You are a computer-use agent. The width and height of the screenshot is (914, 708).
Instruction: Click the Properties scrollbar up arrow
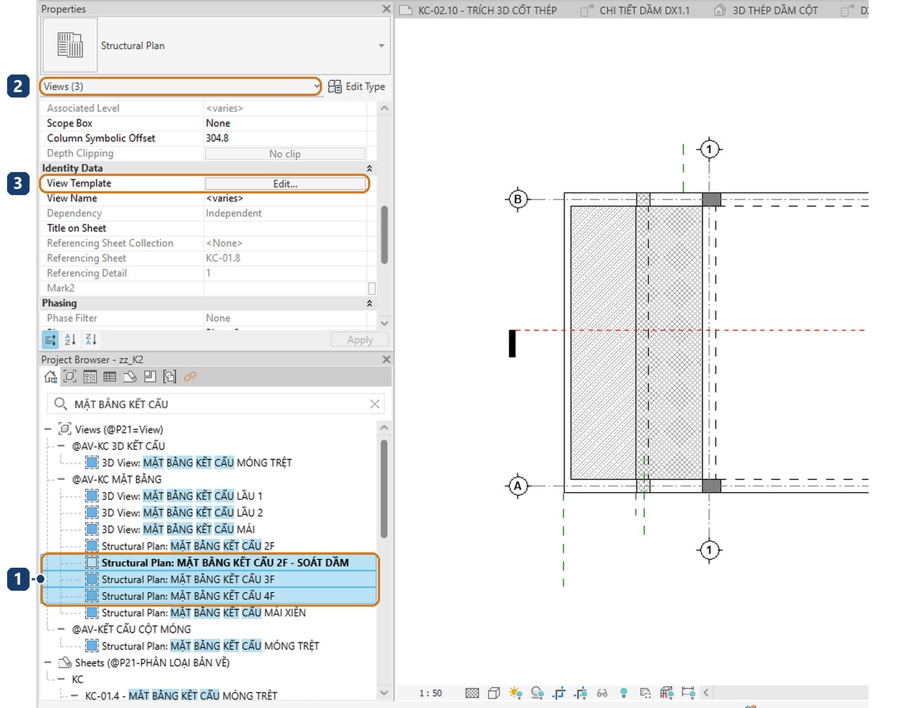pos(385,109)
